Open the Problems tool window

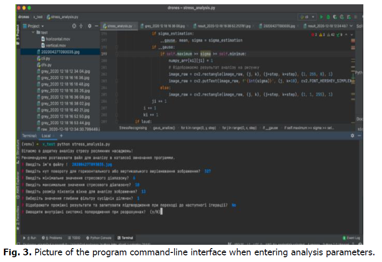[54, 238]
